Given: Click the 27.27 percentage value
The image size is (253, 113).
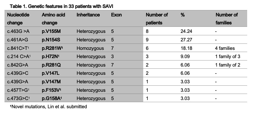Looking at the screenshot, I should (186, 40).
